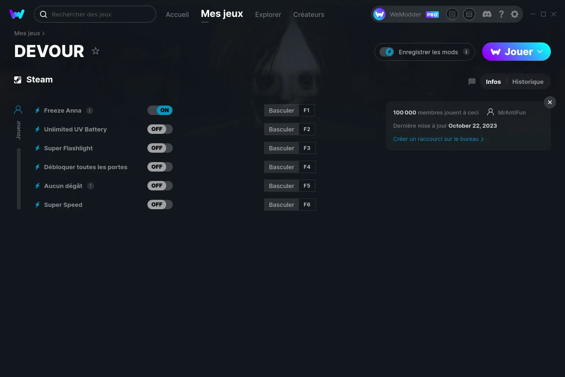Expand the Jouer dropdown arrow
The image size is (565, 377).
(540, 51)
